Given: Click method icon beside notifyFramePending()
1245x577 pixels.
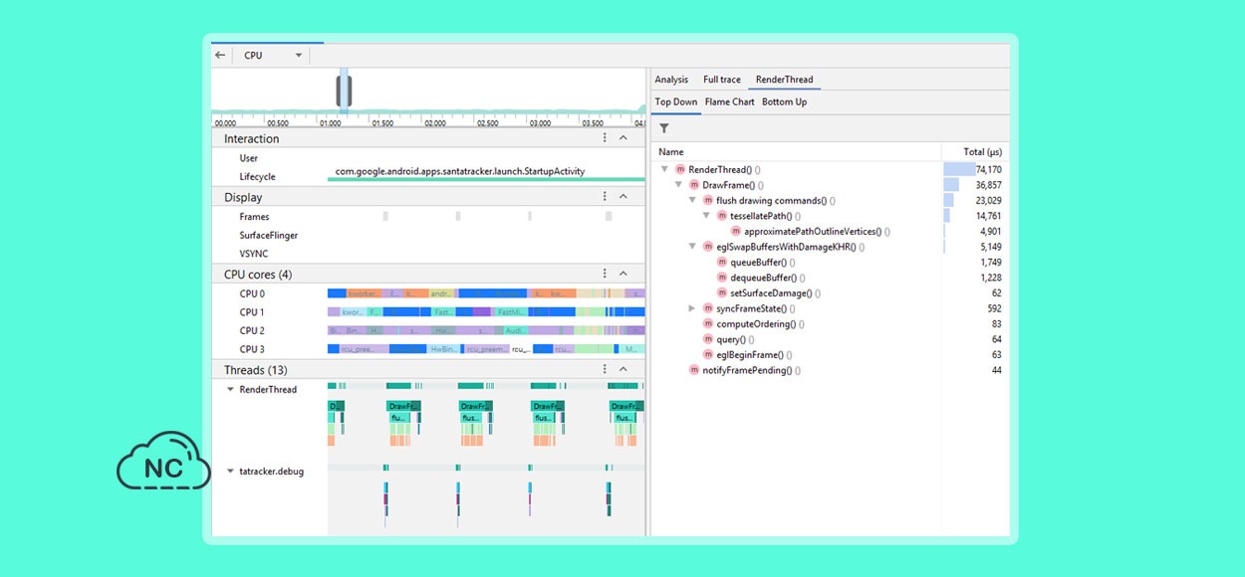Looking at the screenshot, I should click(x=694, y=370).
